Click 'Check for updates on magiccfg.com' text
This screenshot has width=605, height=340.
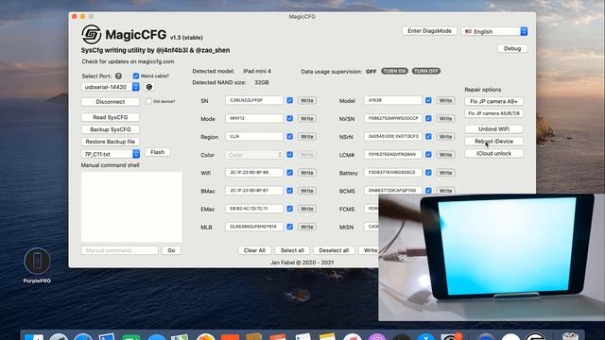coord(128,61)
